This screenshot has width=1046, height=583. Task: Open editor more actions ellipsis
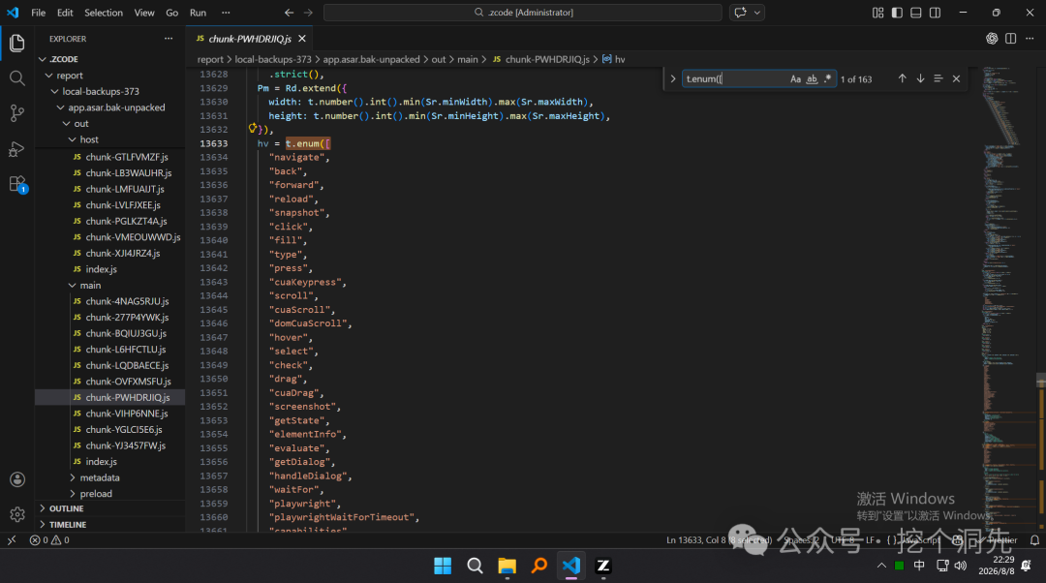[1030, 39]
